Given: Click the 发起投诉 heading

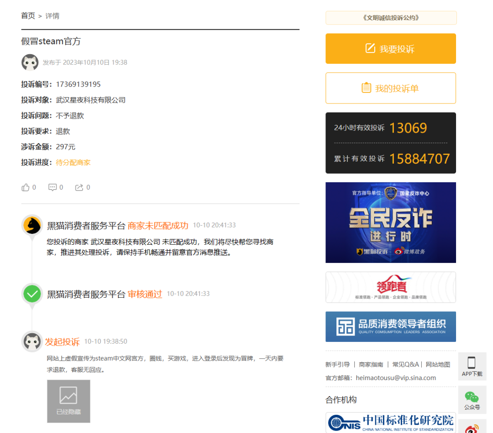Looking at the screenshot, I should pyautogui.click(x=62, y=342).
